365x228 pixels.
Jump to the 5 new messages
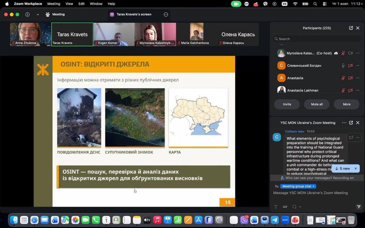pos(342,168)
